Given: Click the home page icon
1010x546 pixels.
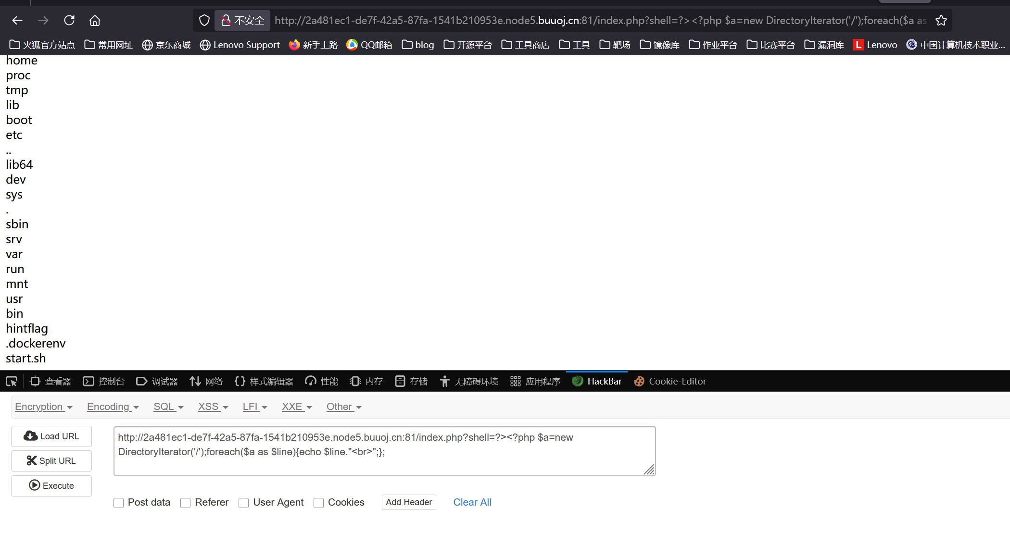Looking at the screenshot, I should (95, 20).
